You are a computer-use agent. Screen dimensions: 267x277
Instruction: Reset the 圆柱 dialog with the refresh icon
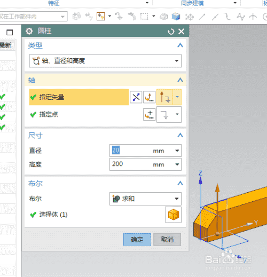click(171, 31)
